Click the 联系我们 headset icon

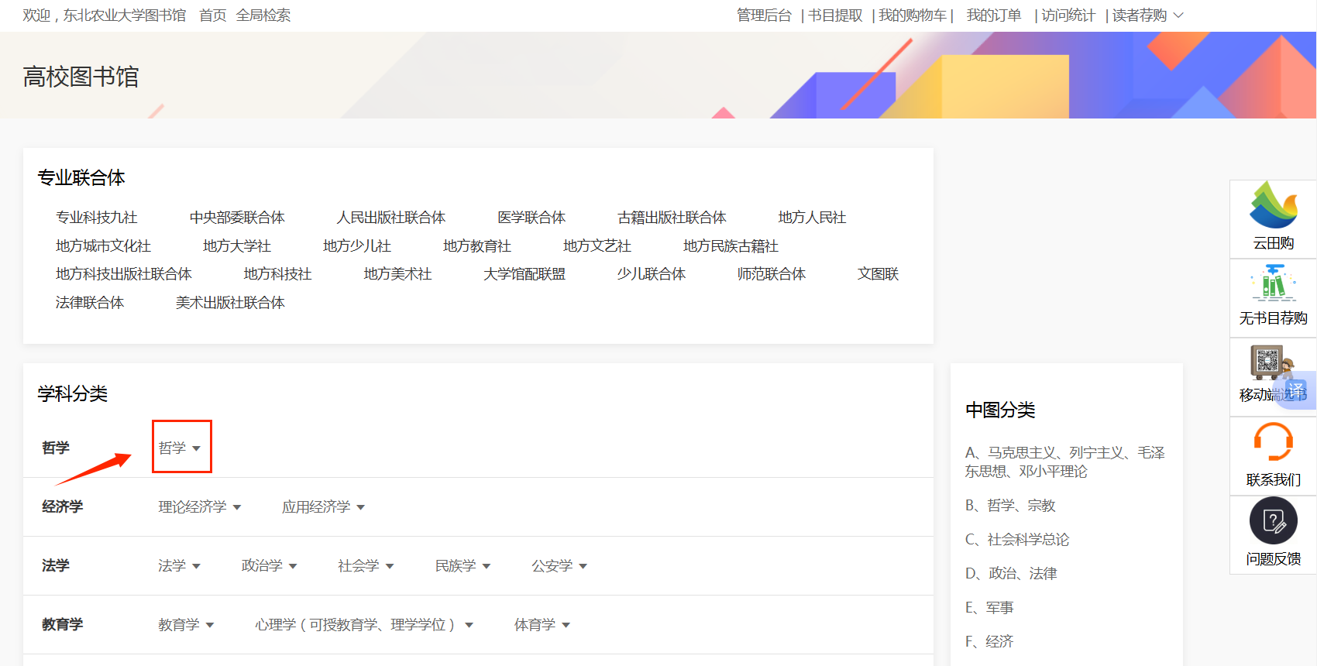[x=1273, y=442]
